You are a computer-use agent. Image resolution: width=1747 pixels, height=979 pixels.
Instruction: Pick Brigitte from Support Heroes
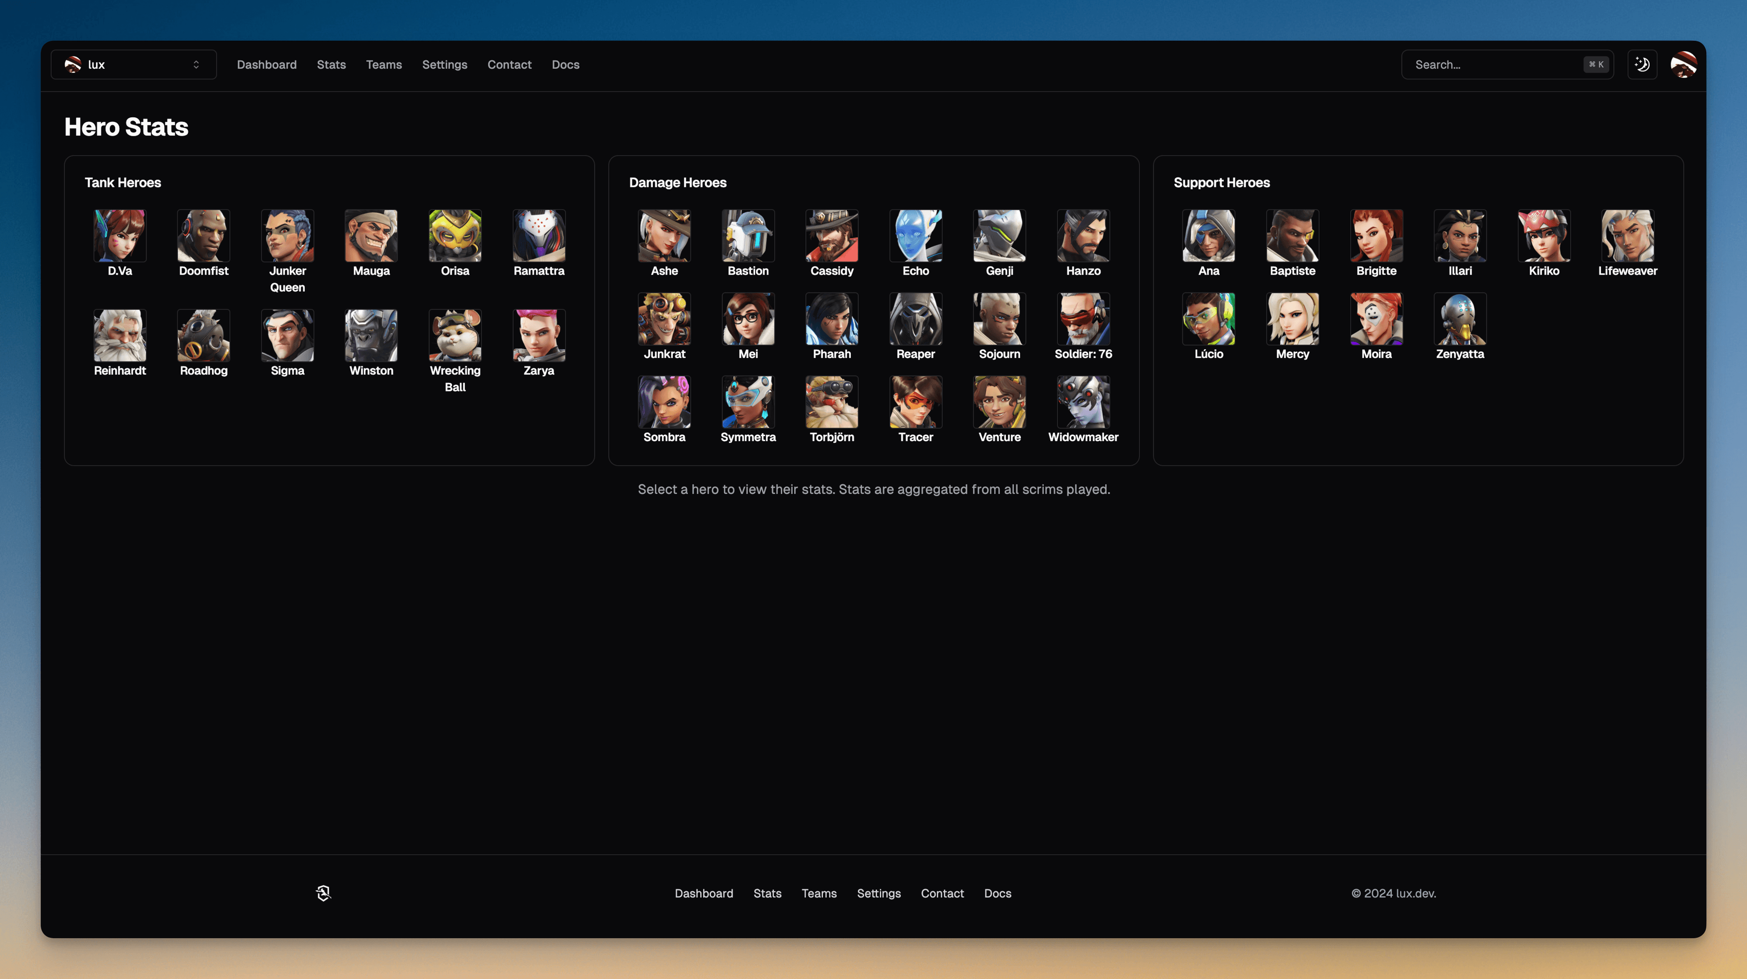click(1376, 235)
